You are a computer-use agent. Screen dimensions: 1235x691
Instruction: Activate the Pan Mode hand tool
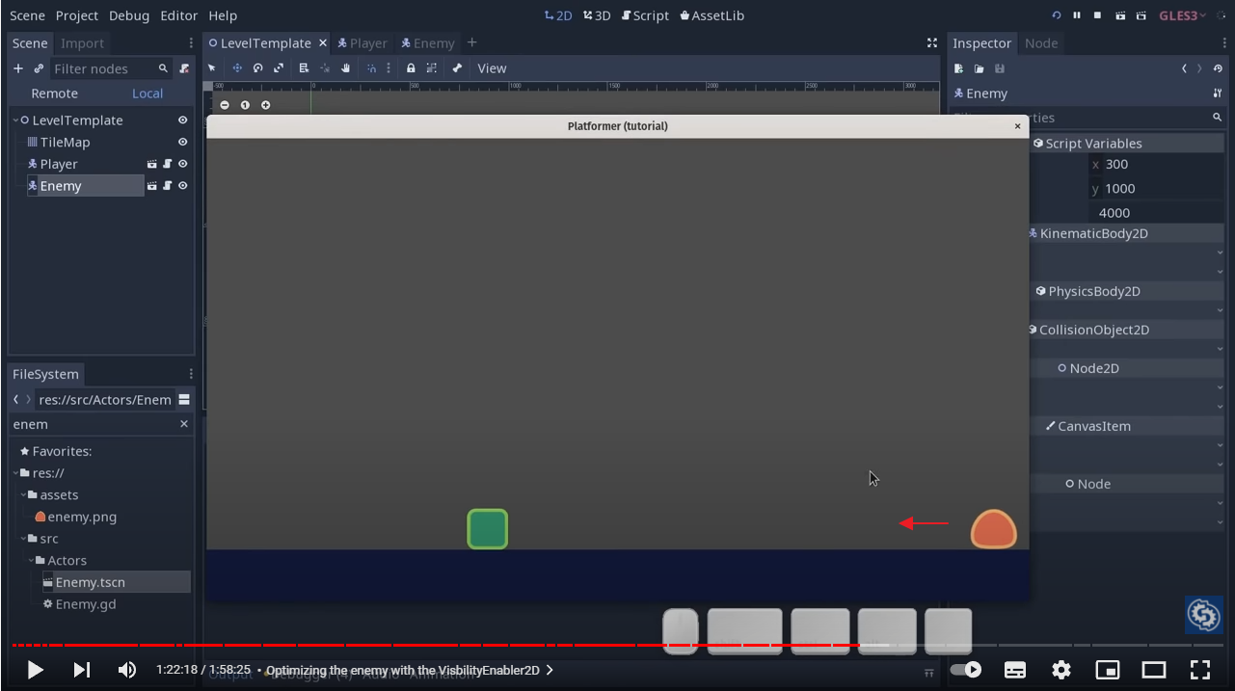(x=345, y=68)
